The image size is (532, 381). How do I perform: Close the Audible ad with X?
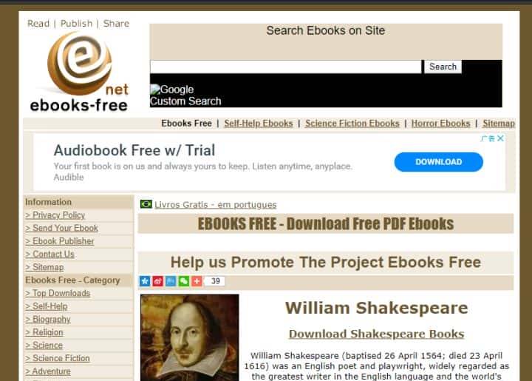pos(500,138)
